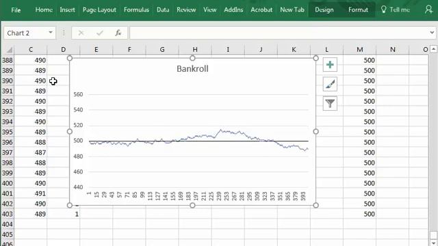Open the AddIns tab
Image resolution: width=438 pixels, height=246 pixels.
click(233, 10)
